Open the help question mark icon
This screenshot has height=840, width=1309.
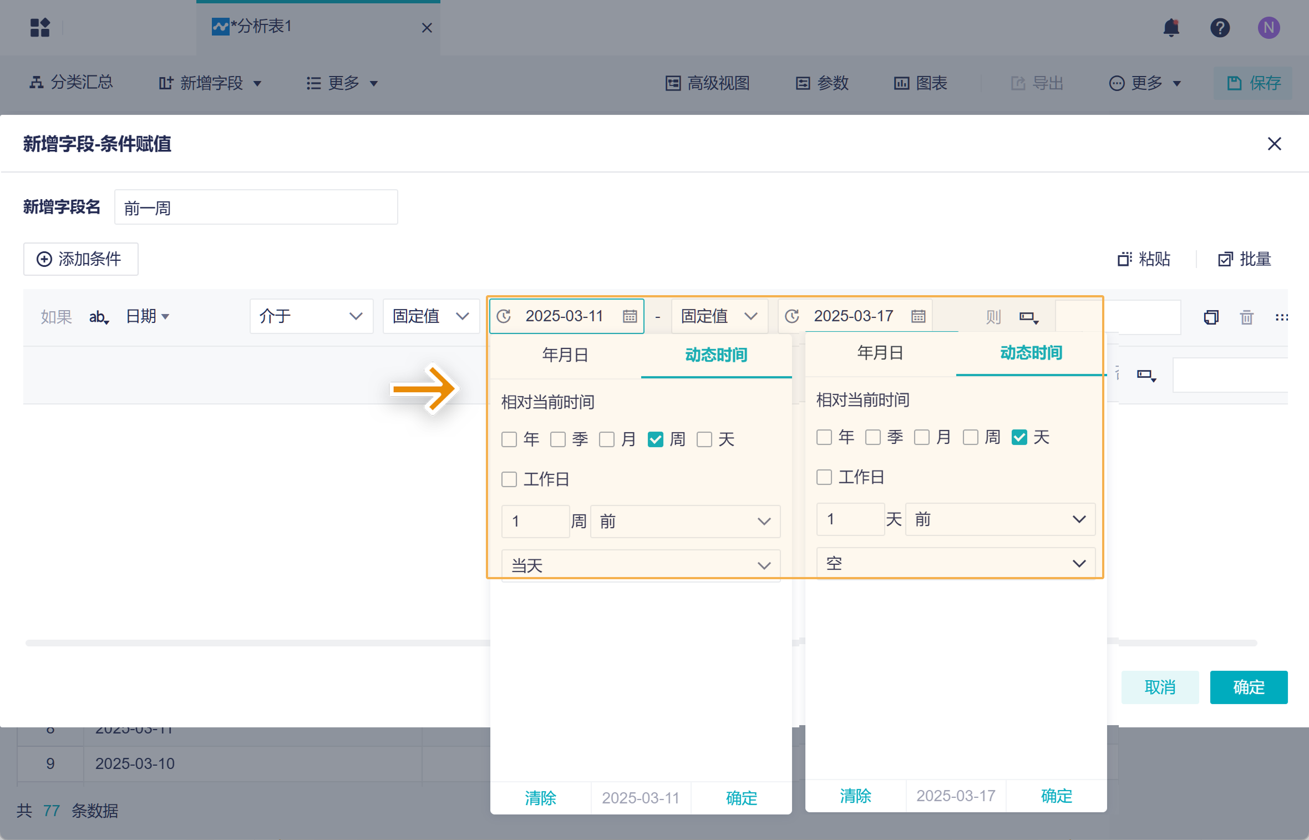coord(1220,27)
